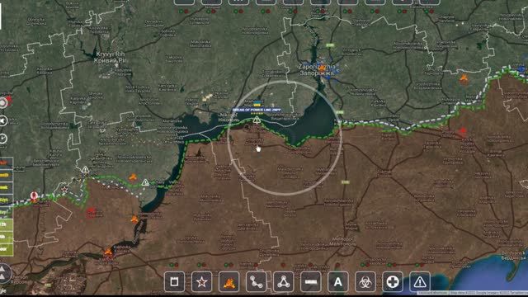Select the connected-path line tool icon

point(257,281)
